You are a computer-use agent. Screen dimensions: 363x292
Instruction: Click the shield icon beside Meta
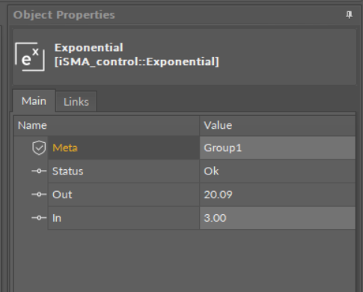click(x=39, y=147)
